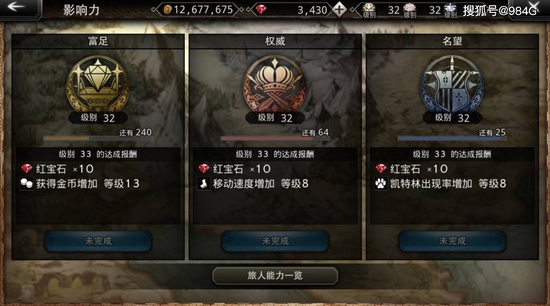The image size is (550, 306).
Task: Click the 富足 panel header
Action: pyautogui.click(x=98, y=41)
